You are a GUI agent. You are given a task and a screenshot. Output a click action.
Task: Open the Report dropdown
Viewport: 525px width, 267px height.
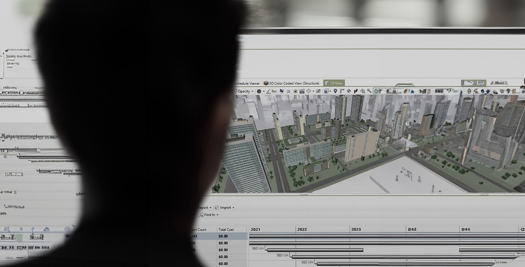tap(204, 208)
